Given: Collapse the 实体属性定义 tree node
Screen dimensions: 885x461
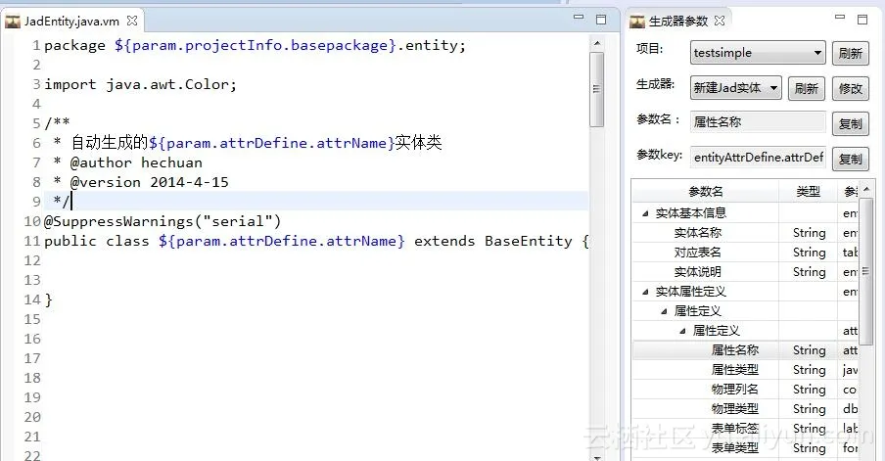Looking at the screenshot, I should point(645,292).
